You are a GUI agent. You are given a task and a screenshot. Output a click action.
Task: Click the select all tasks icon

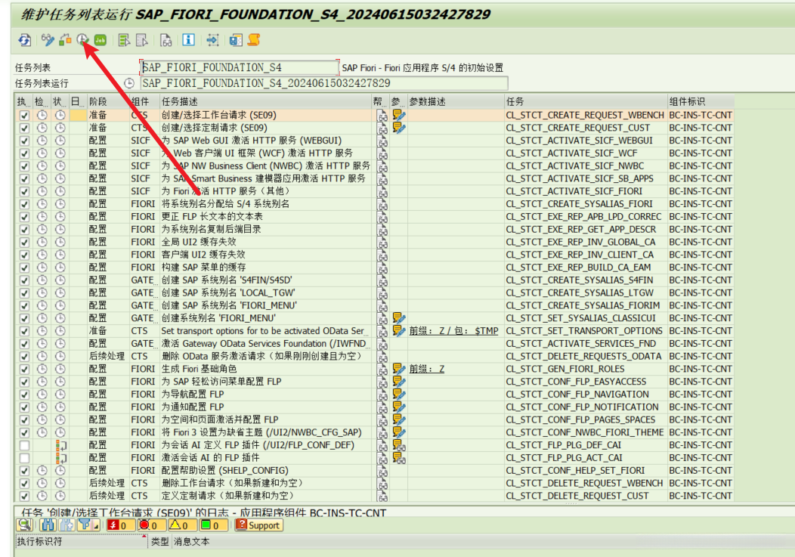pos(124,40)
